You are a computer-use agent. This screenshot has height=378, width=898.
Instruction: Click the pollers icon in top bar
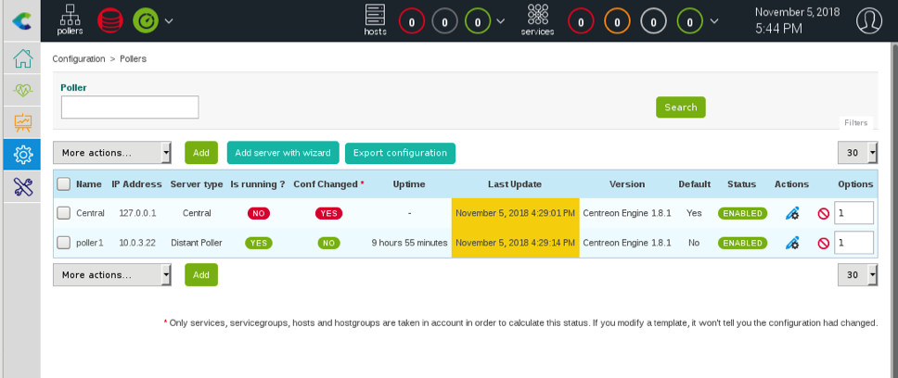[70, 19]
